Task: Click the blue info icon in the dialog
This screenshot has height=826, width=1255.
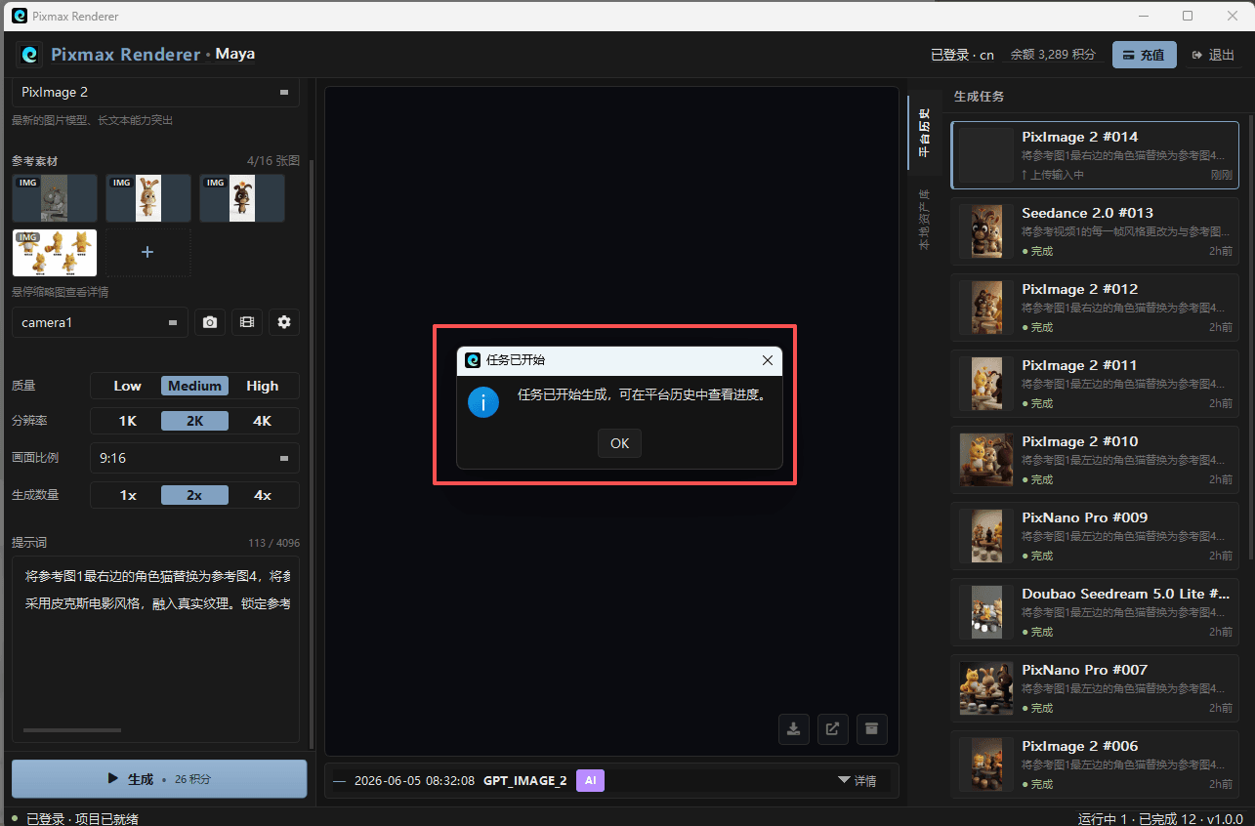Action: click(483, 401)
